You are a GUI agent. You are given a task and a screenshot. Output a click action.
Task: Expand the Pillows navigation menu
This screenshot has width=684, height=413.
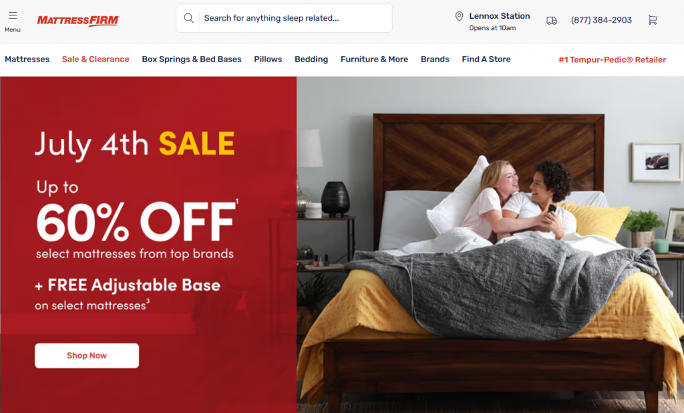(x=268, y=59)
